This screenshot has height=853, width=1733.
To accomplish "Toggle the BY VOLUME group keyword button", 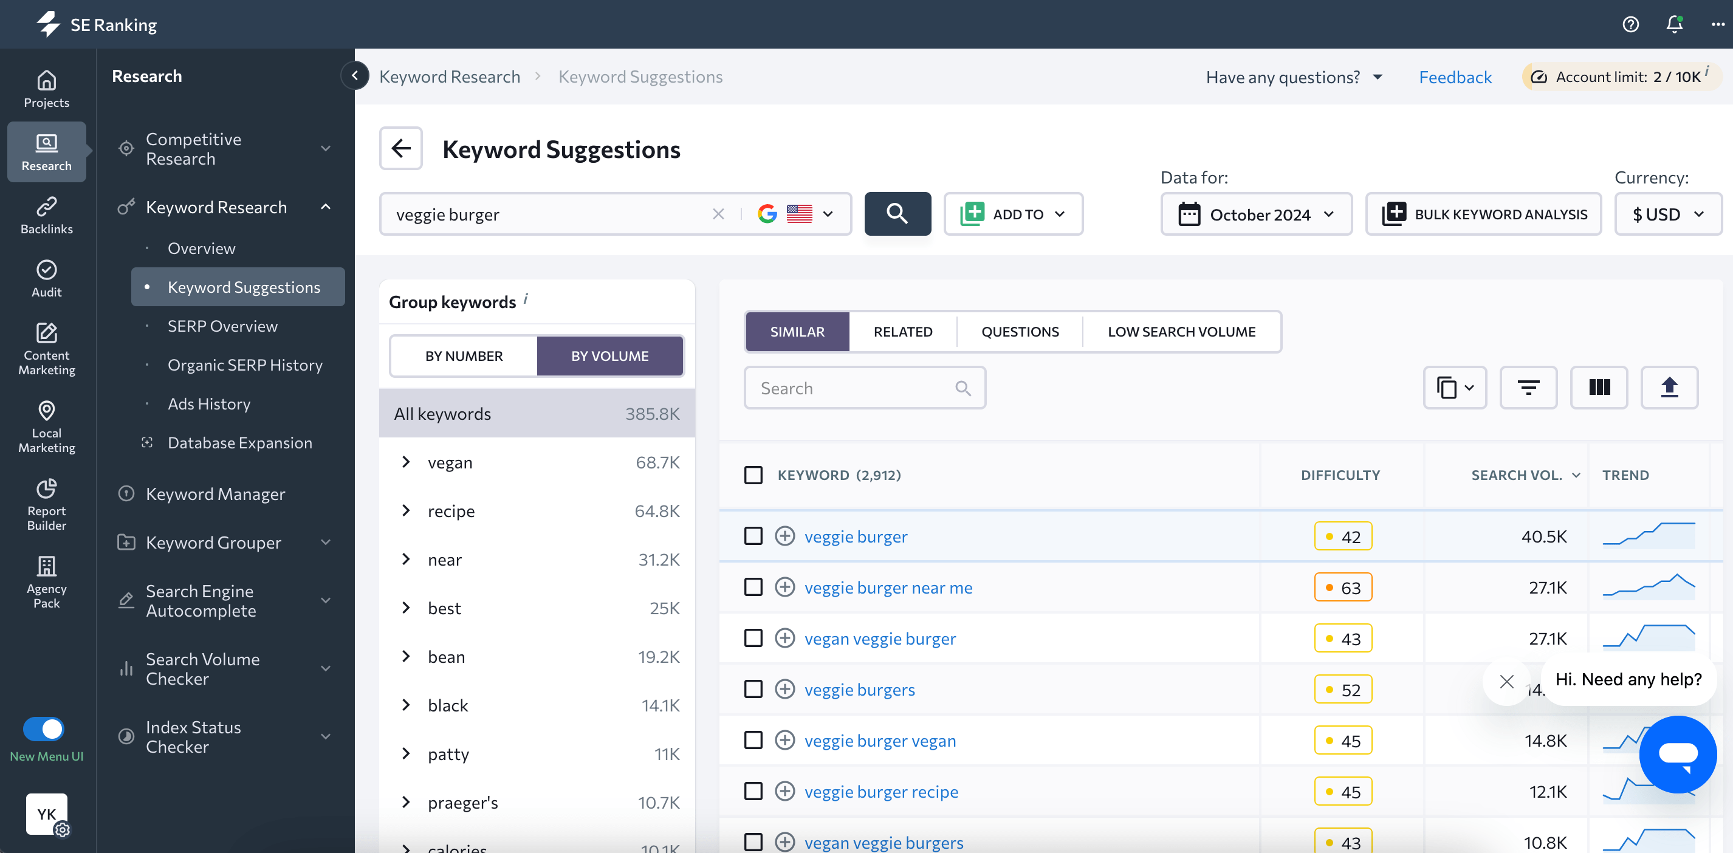I will click(609, 355).
